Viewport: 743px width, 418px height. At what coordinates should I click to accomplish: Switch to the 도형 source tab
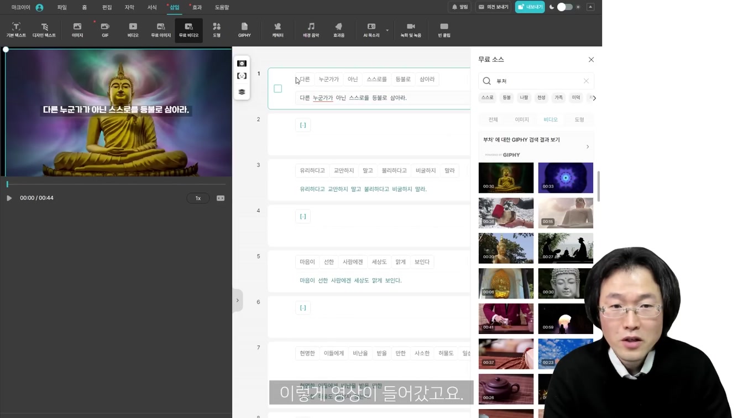point(579,119)
